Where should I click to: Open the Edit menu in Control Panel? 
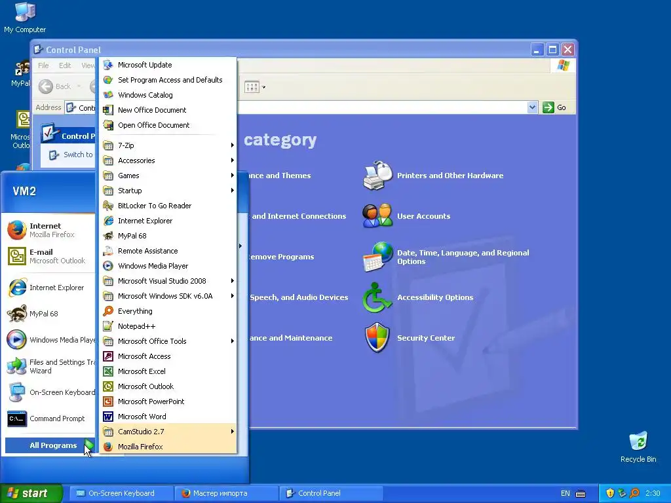click(65, 65)
